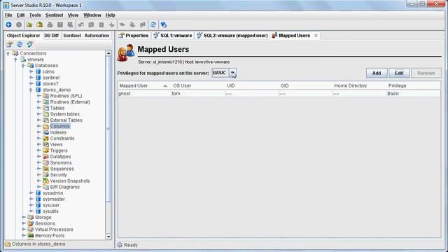Collapse the Databases tree node
This screenshot has height=252, width=448.
click(x=23, y=65)
